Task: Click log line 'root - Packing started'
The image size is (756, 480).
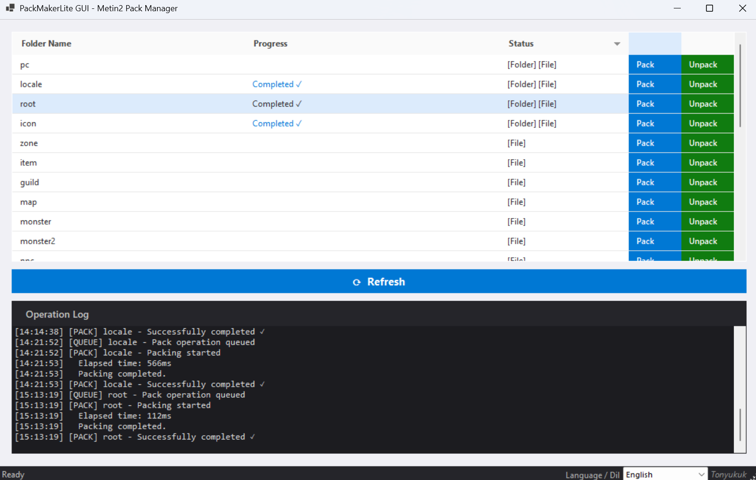Action: click(x=157, y=405)
